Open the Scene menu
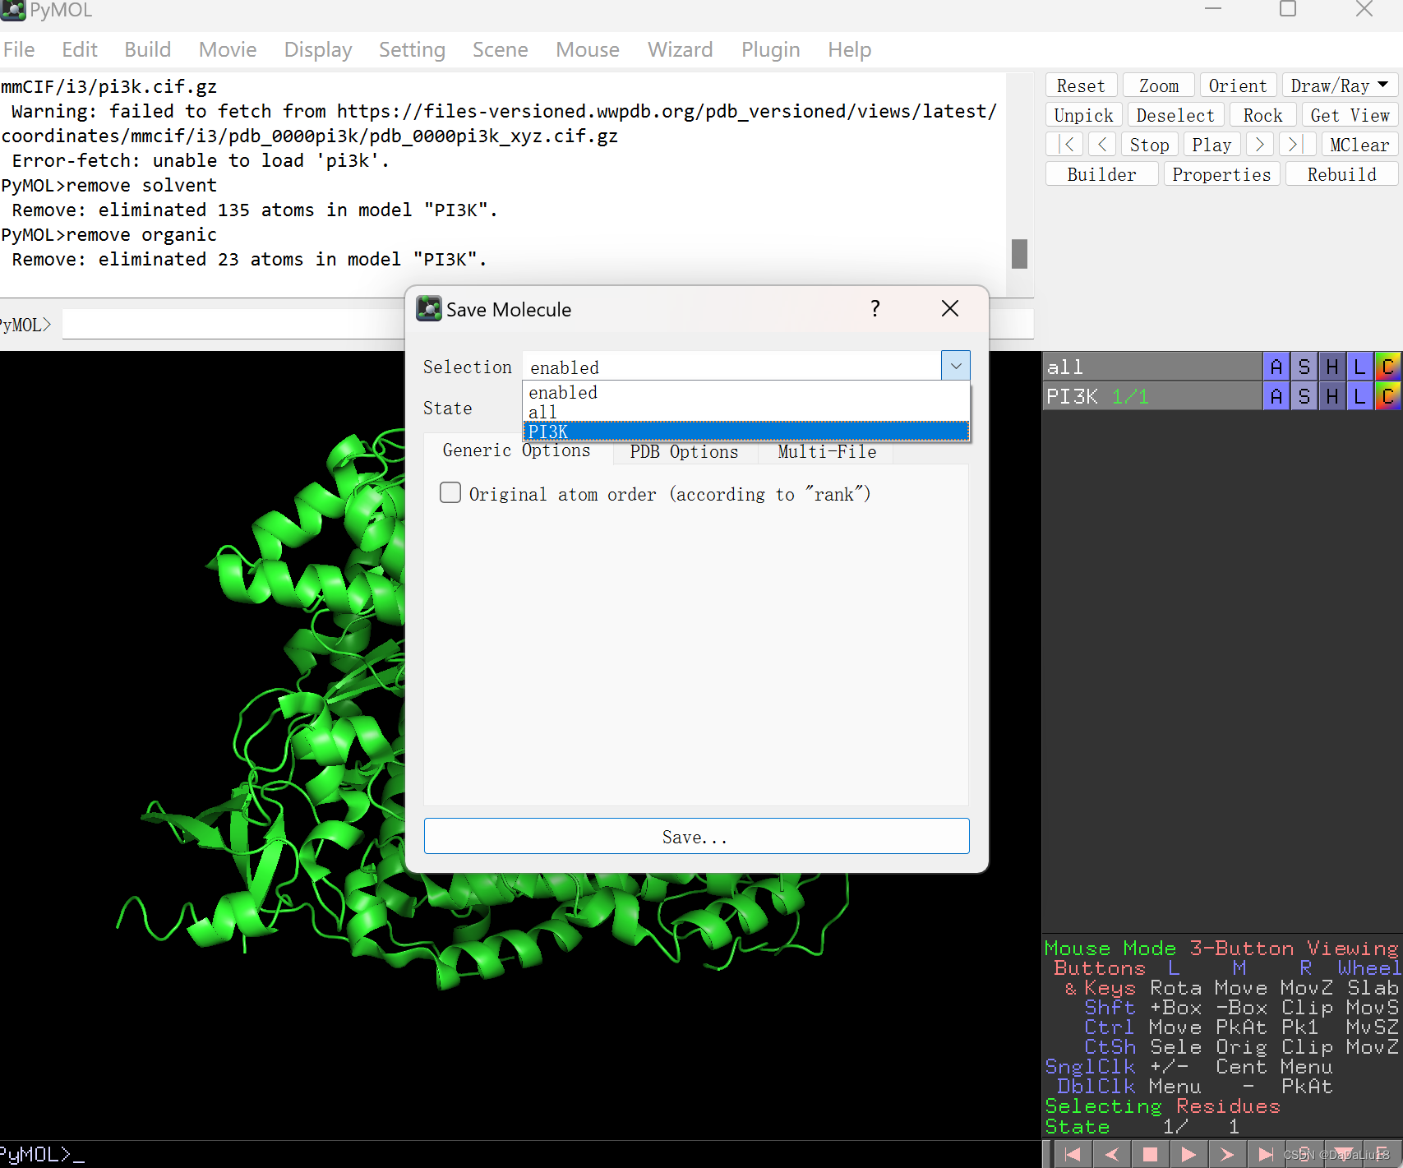 pyautogui.click(x=501, y=49)
